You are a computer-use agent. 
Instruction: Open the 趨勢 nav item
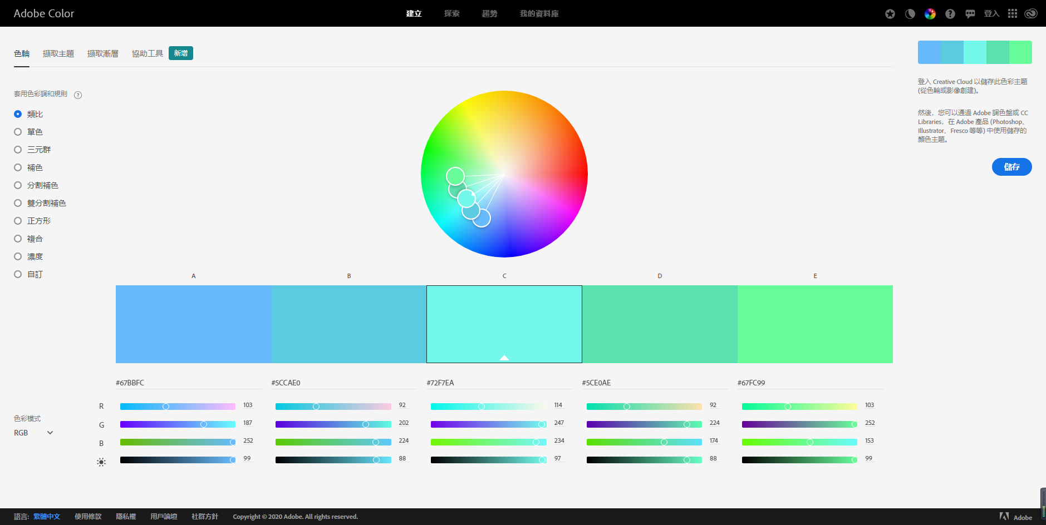tap(490, 13)
